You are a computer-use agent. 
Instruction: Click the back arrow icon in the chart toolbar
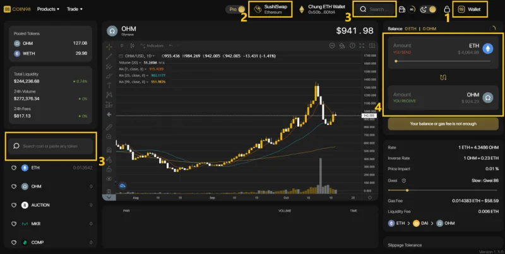[x=109, y=115]
